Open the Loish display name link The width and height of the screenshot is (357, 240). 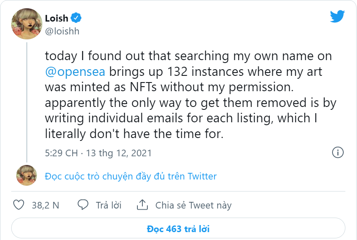coord(56,18)
